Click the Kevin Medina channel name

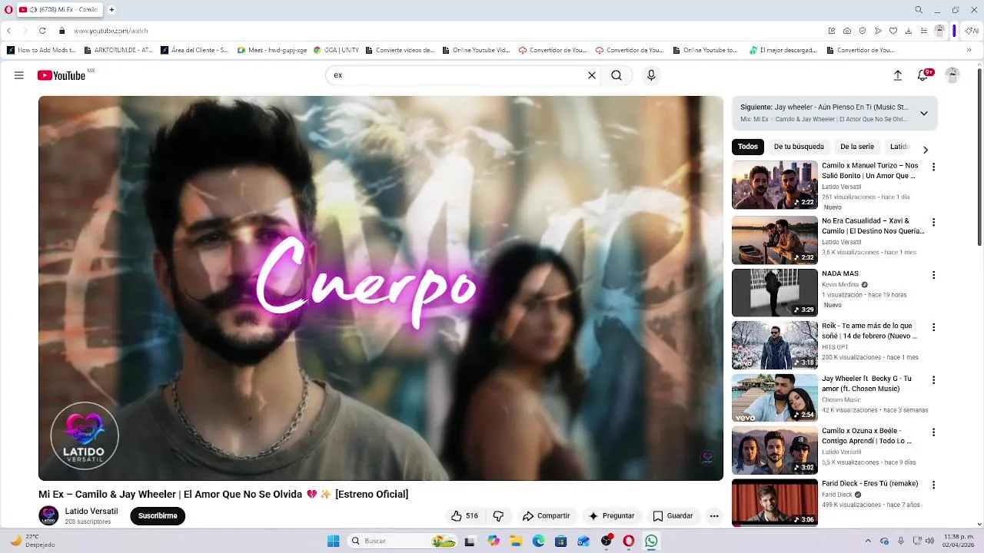[x=840, y=284]
